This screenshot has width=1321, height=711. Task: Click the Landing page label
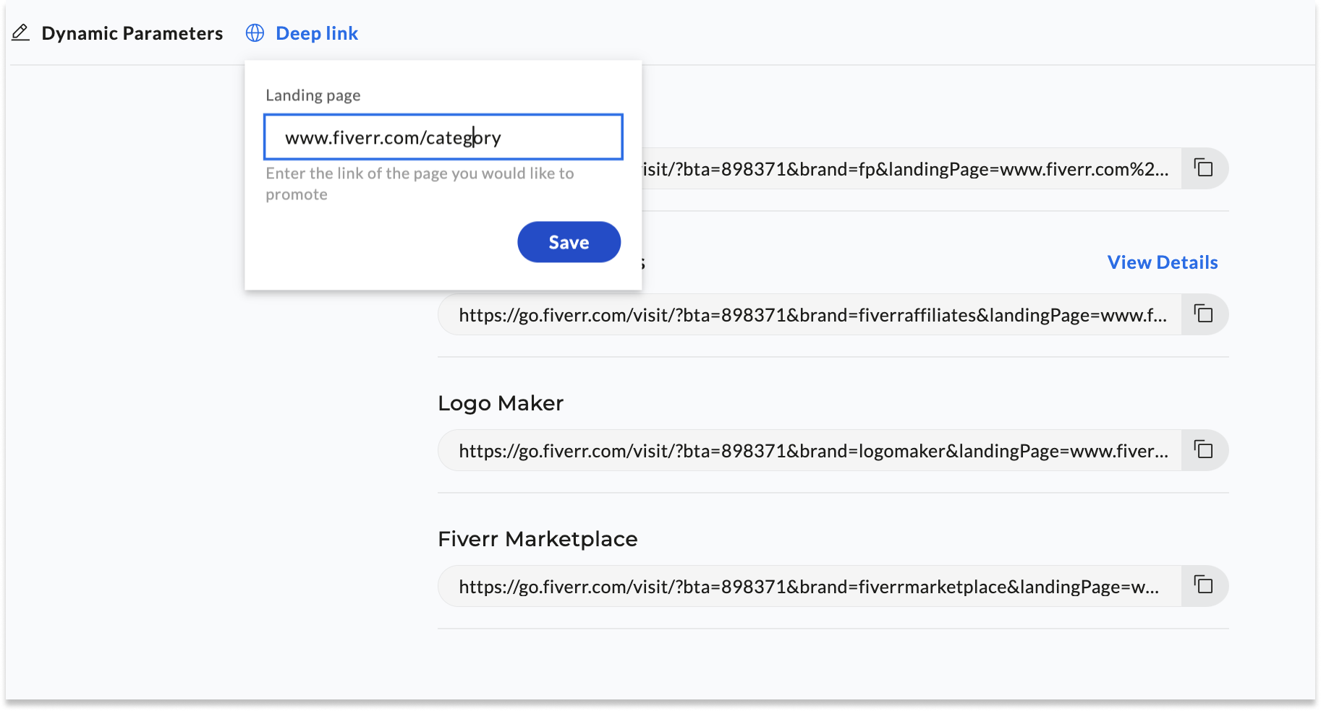point(313,95)
